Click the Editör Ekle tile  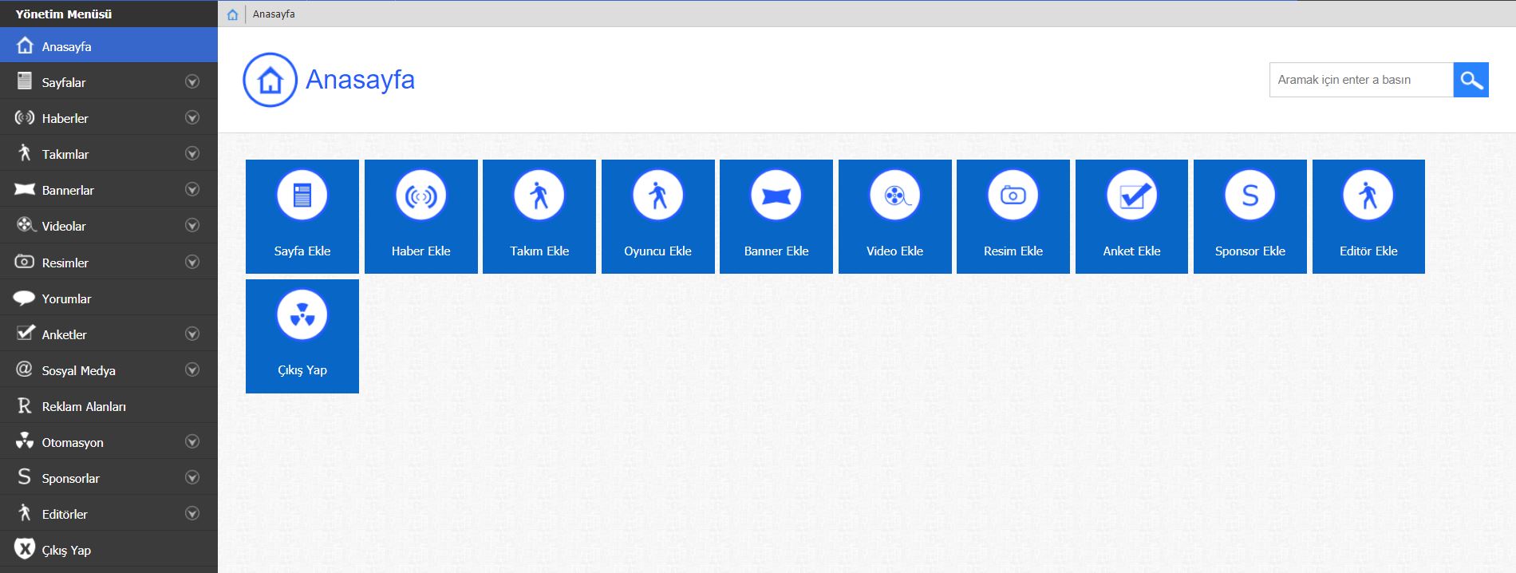[1368, 216]
